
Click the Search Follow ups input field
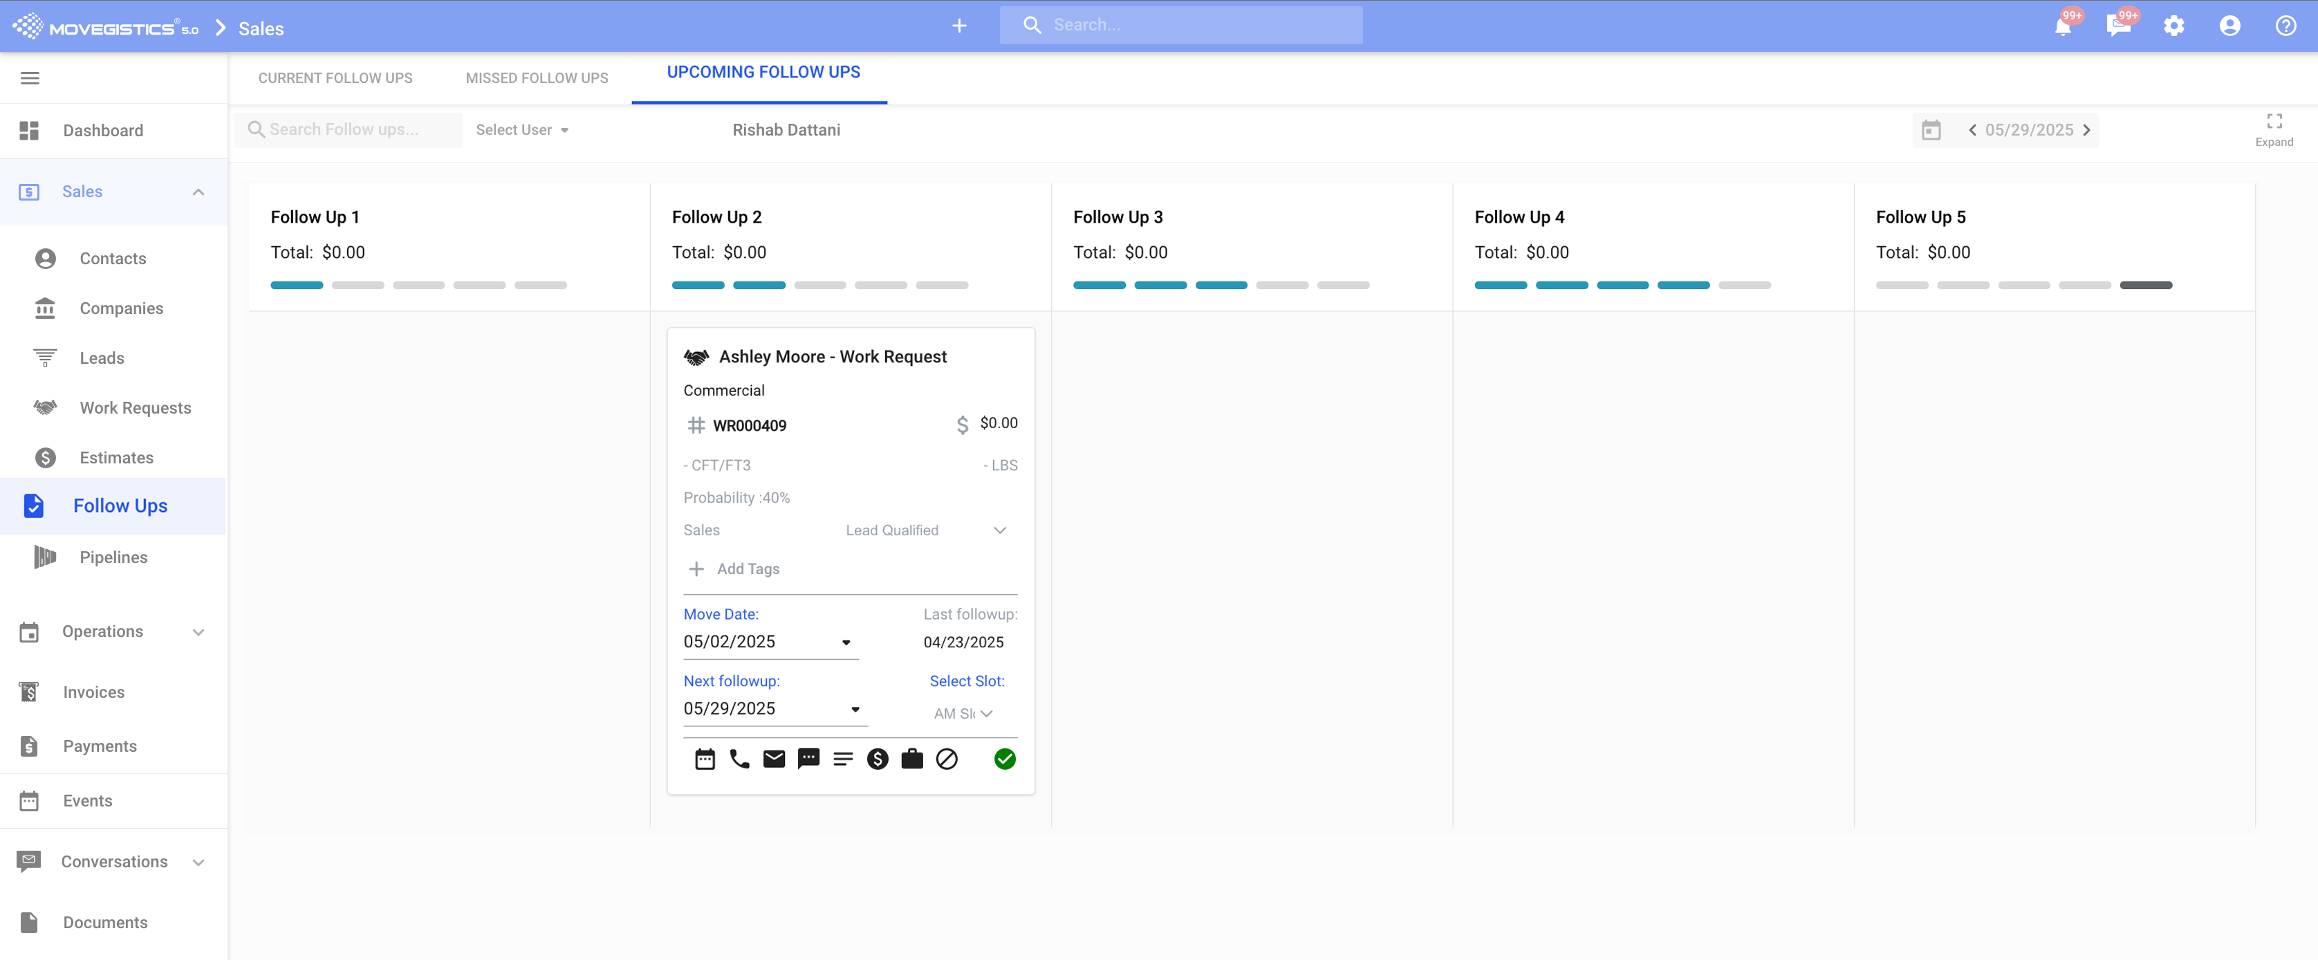point(351,129)
